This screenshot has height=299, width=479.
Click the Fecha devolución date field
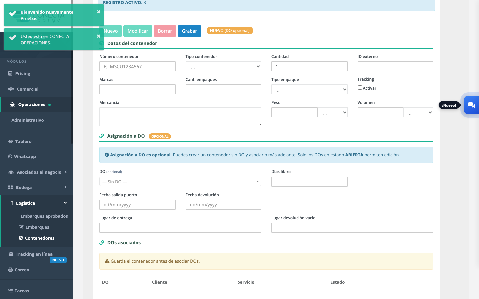pos(224,205)
